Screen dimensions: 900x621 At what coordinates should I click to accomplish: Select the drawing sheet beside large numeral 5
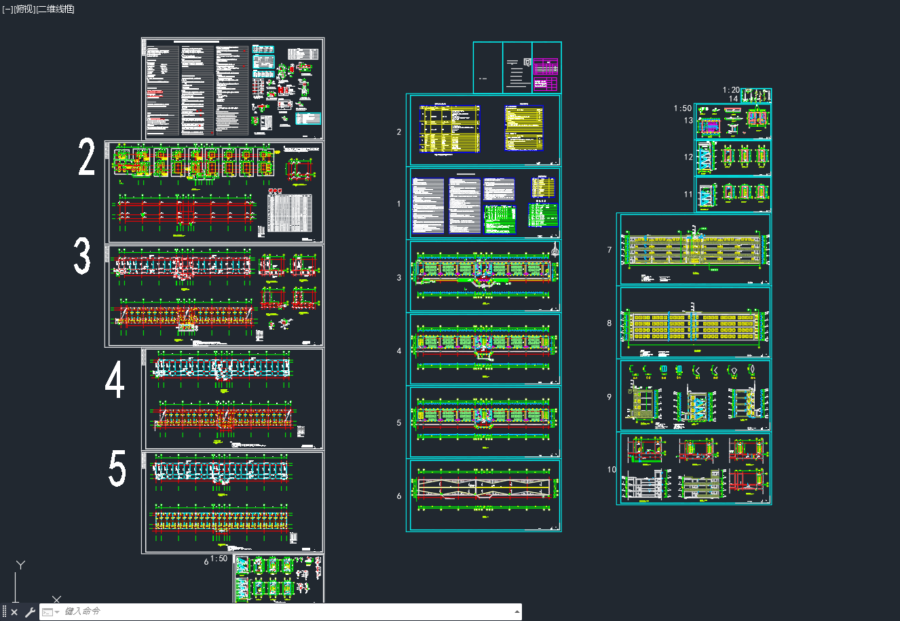pos(233,502)
